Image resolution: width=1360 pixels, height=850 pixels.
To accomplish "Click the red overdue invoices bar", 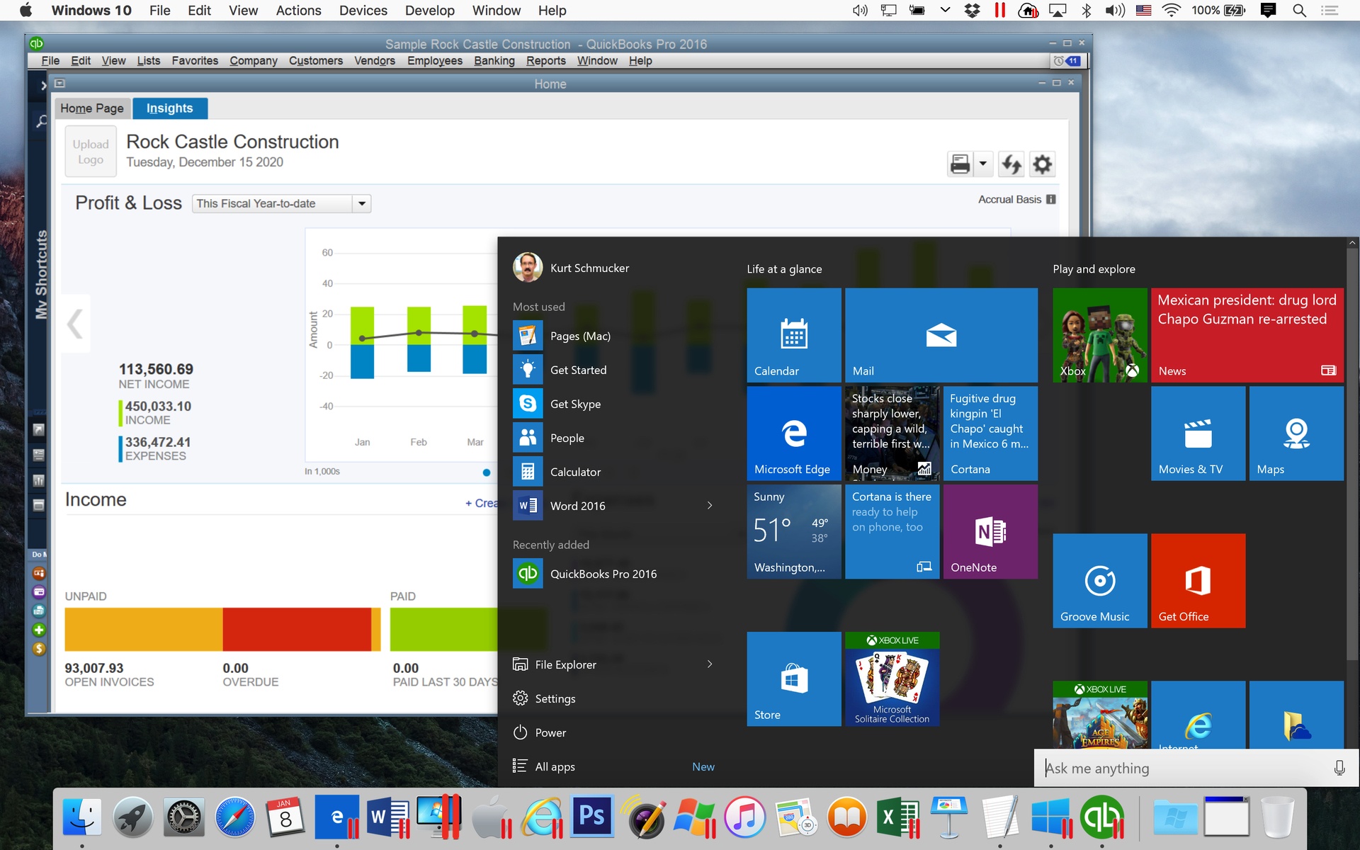I will 297,629.
